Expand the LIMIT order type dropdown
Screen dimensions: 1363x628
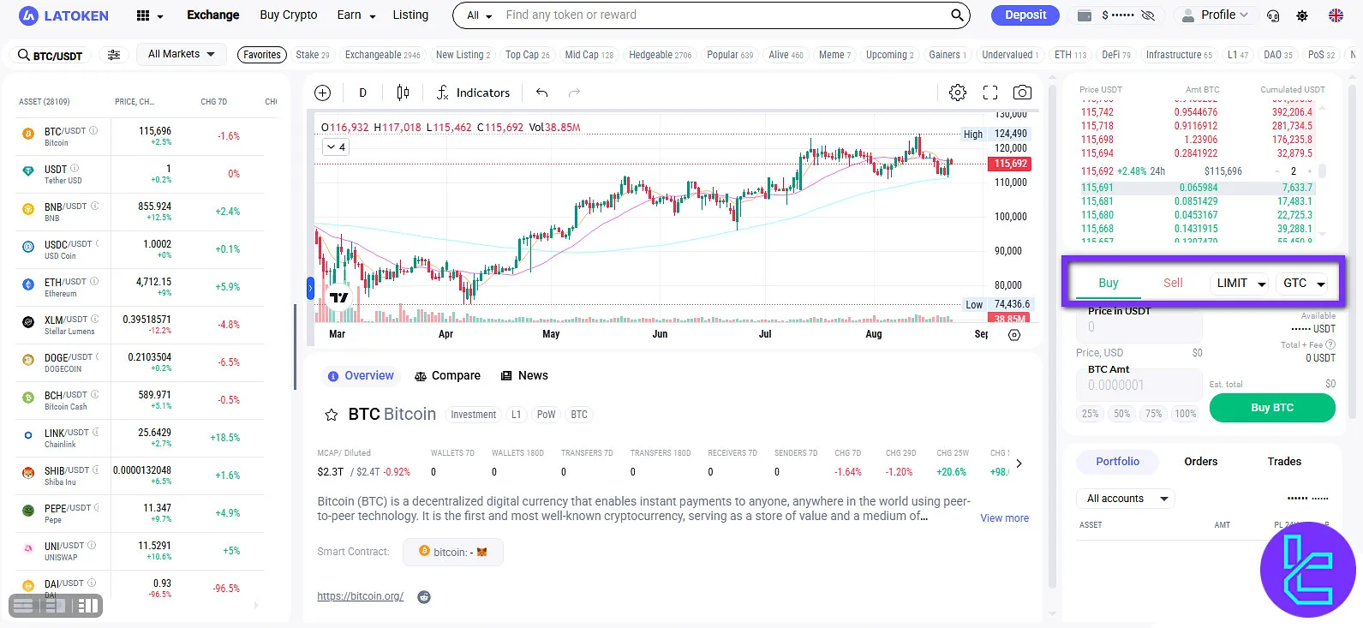click(1240, 284)
